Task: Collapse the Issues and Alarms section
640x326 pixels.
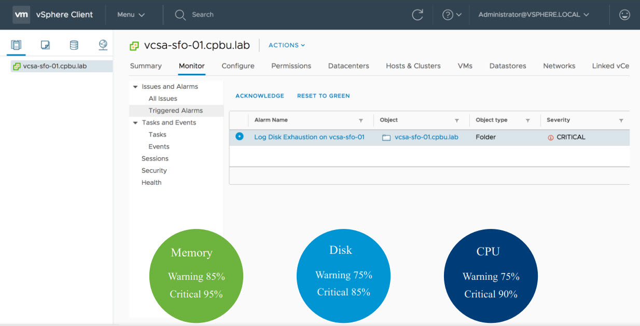Action: (x=135, y=87)
